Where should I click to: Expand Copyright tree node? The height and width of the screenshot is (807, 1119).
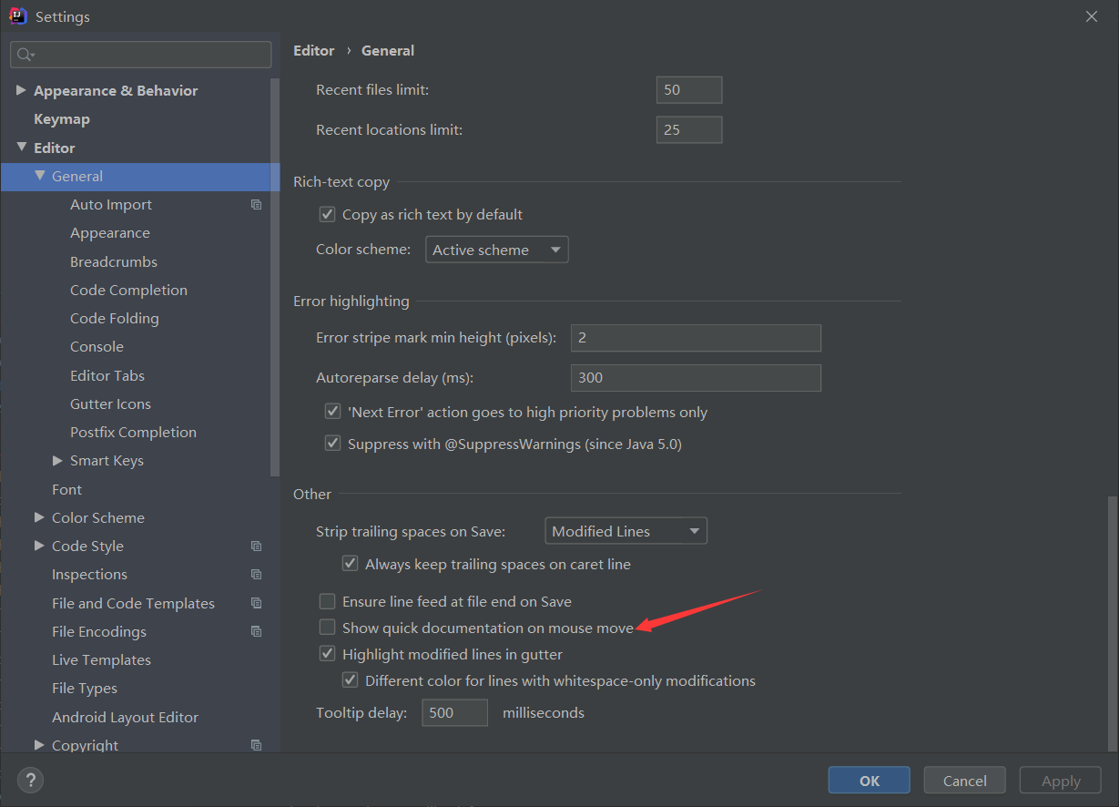(39, 745)
